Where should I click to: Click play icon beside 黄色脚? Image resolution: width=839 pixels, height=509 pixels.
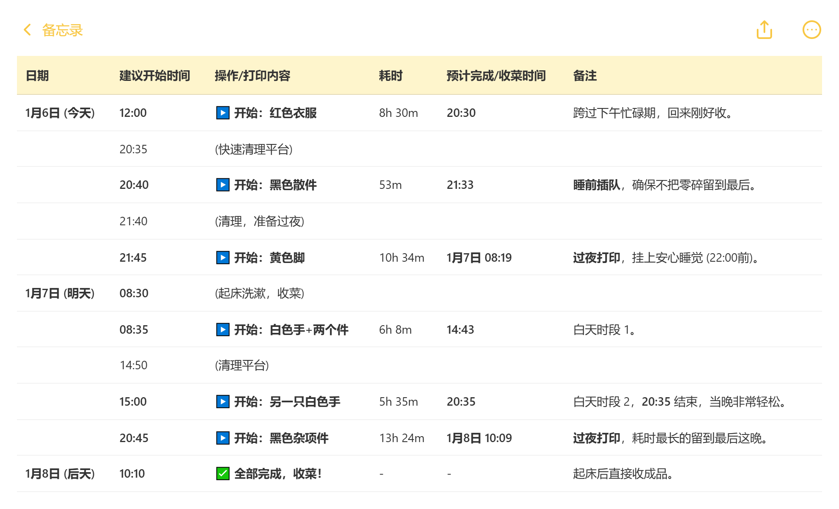(222, 257)
